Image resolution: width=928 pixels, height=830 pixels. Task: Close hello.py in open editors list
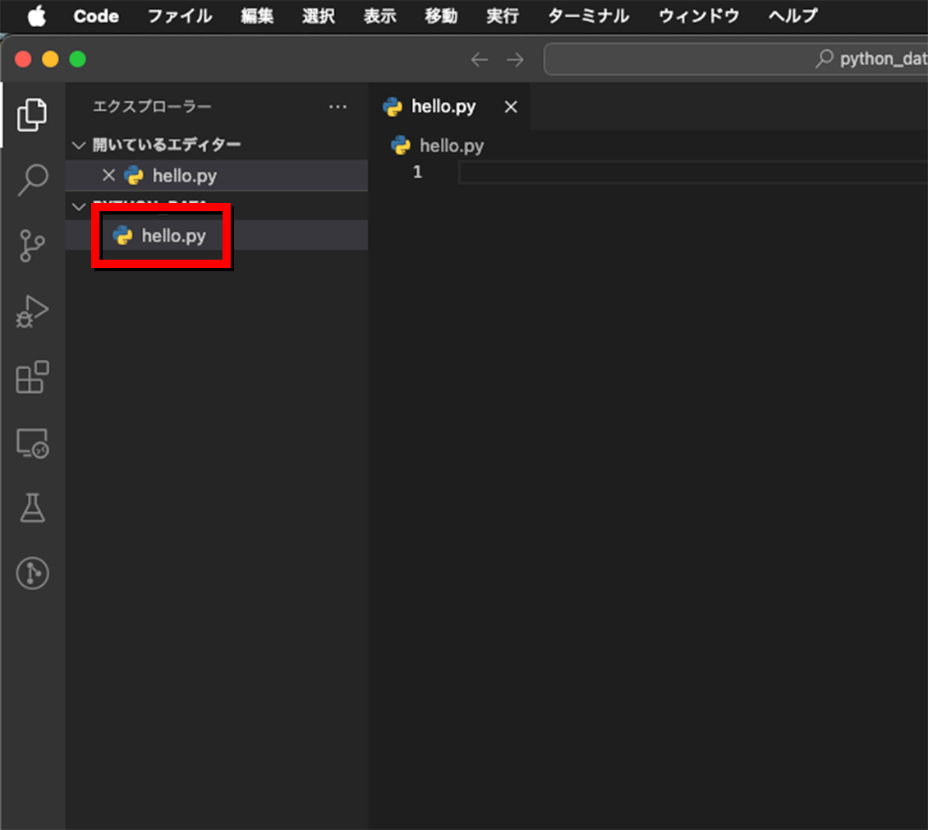click(108, 175)
